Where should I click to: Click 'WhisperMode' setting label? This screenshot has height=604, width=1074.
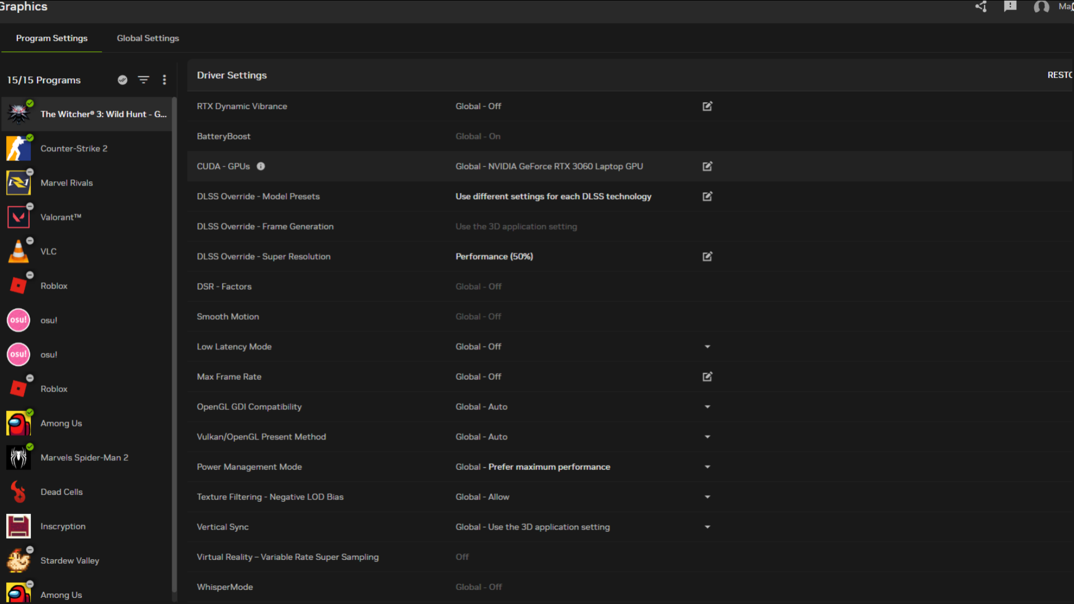point(225,587)
